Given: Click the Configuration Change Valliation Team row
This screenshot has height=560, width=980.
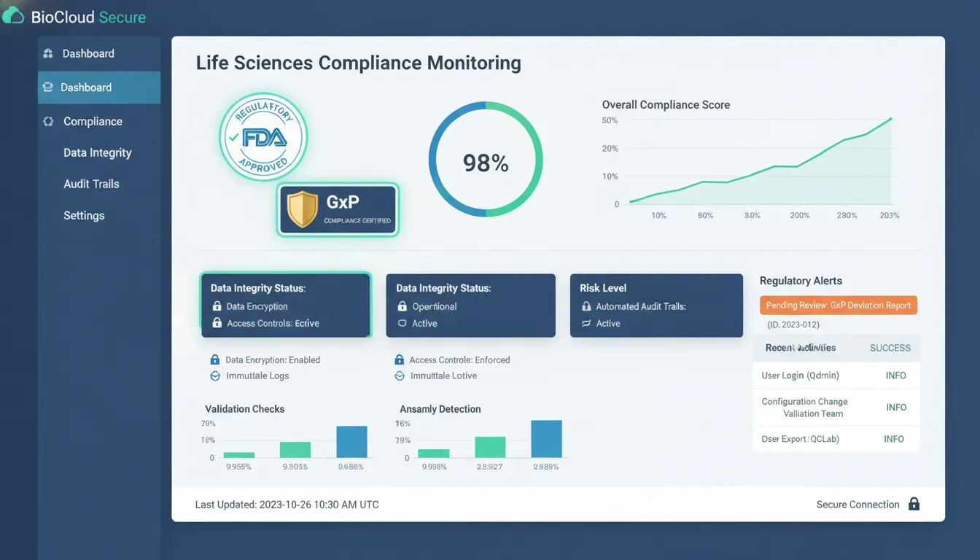Looking at the screenshot, I should [x=836, y=408].
